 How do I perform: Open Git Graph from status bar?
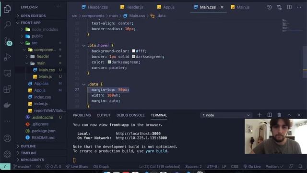(101, 167)
